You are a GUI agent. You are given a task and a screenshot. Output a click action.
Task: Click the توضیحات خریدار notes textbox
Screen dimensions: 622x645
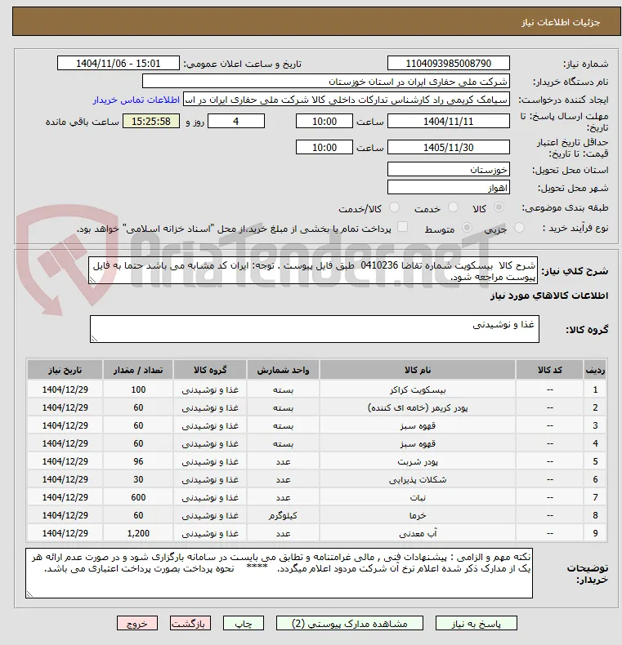[279, 573]
